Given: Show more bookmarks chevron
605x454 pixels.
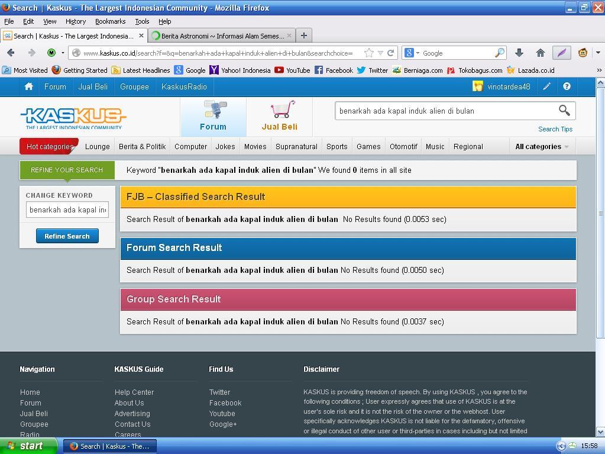Looking at the screenshot, I should (599, 70).
